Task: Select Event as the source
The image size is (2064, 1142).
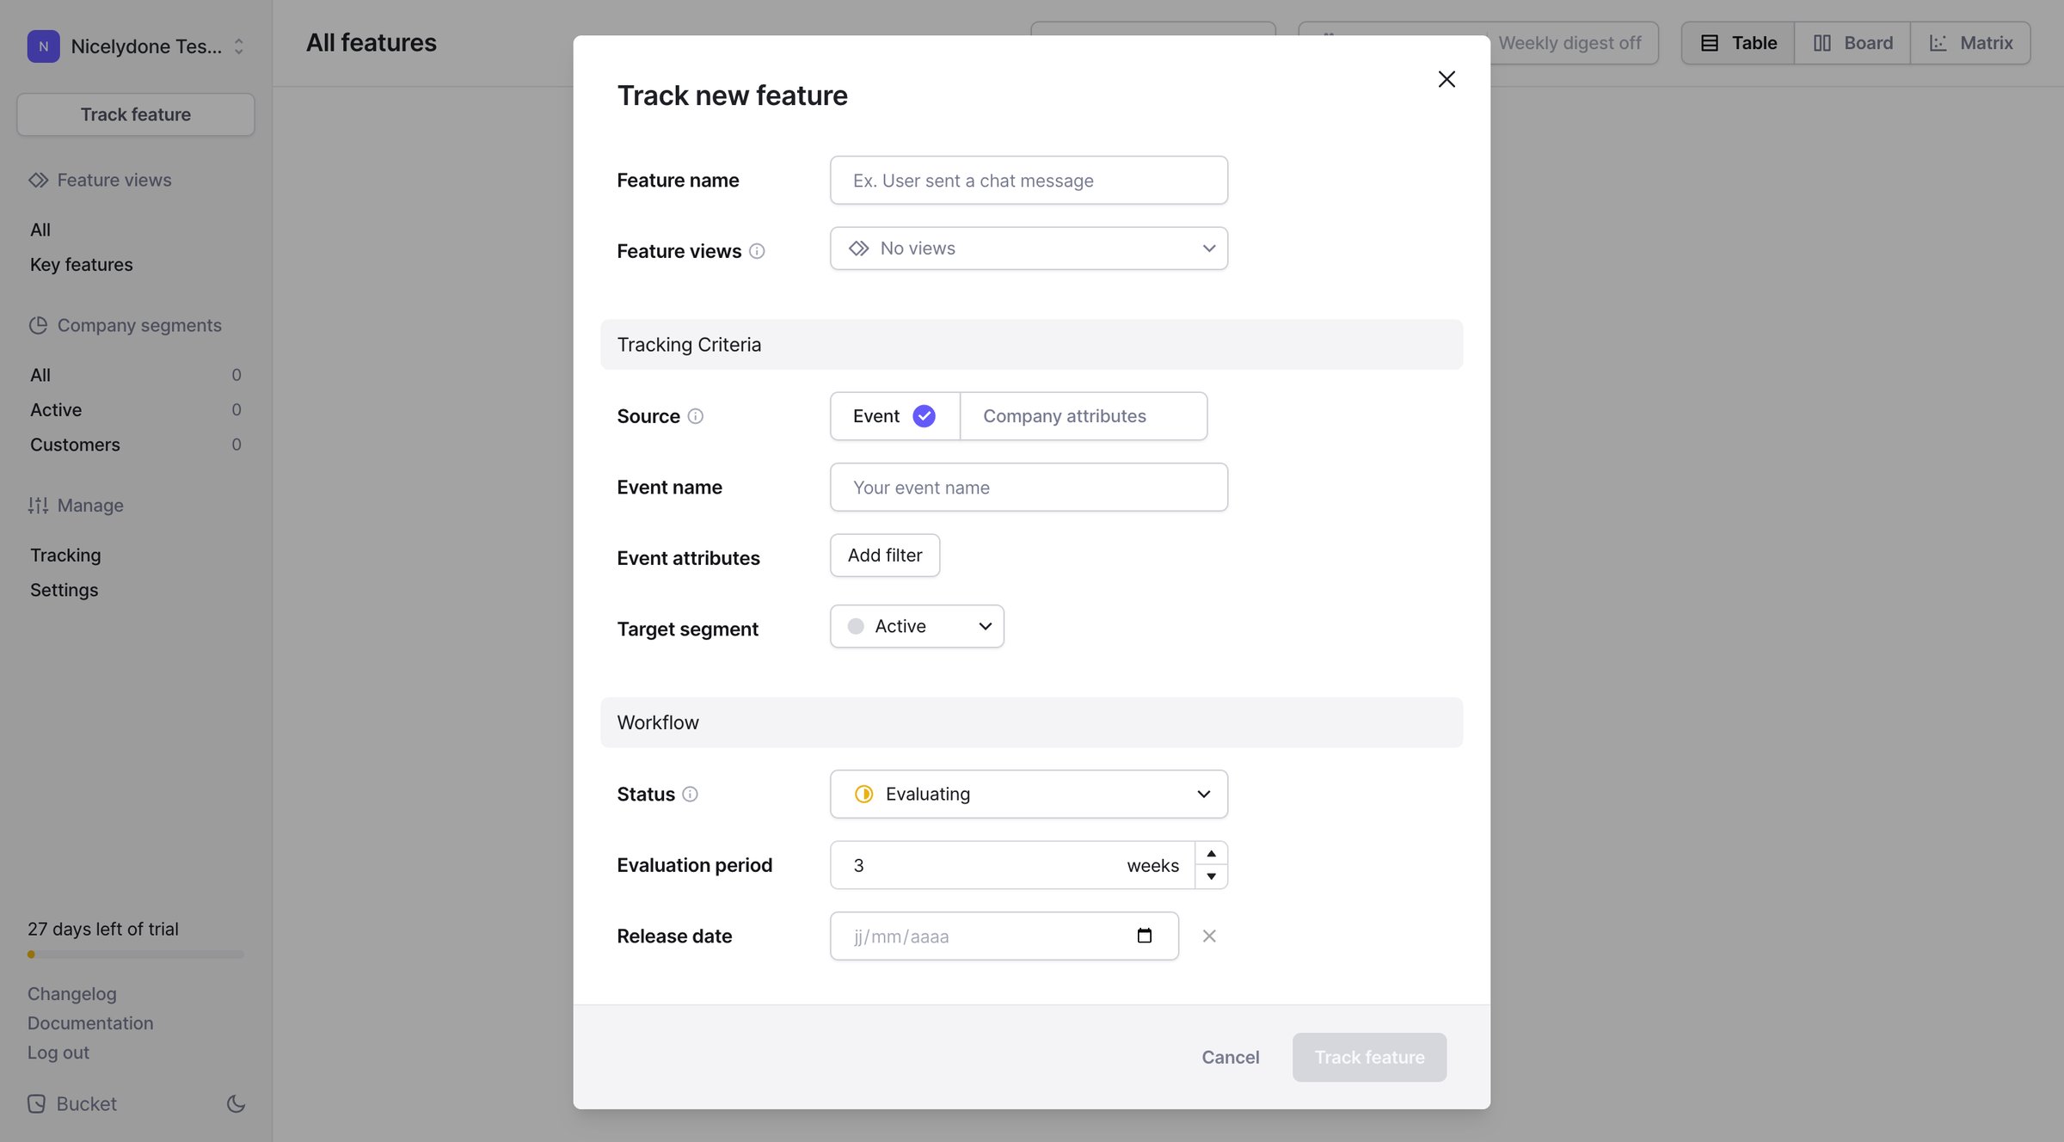Action: tap(895, 416)
